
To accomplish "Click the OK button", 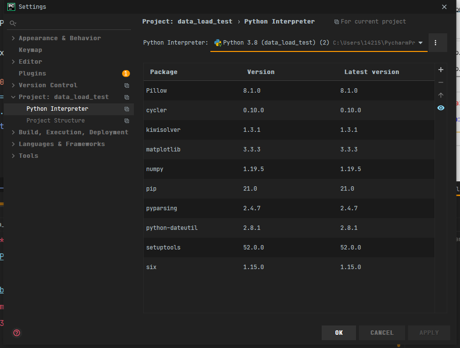I will [x=339, y=333].
